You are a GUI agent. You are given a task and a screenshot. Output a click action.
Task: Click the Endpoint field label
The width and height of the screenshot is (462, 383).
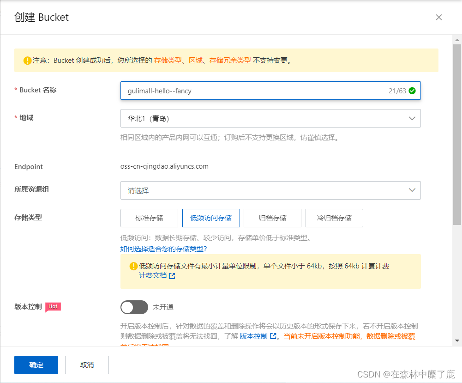pos(29,167)
